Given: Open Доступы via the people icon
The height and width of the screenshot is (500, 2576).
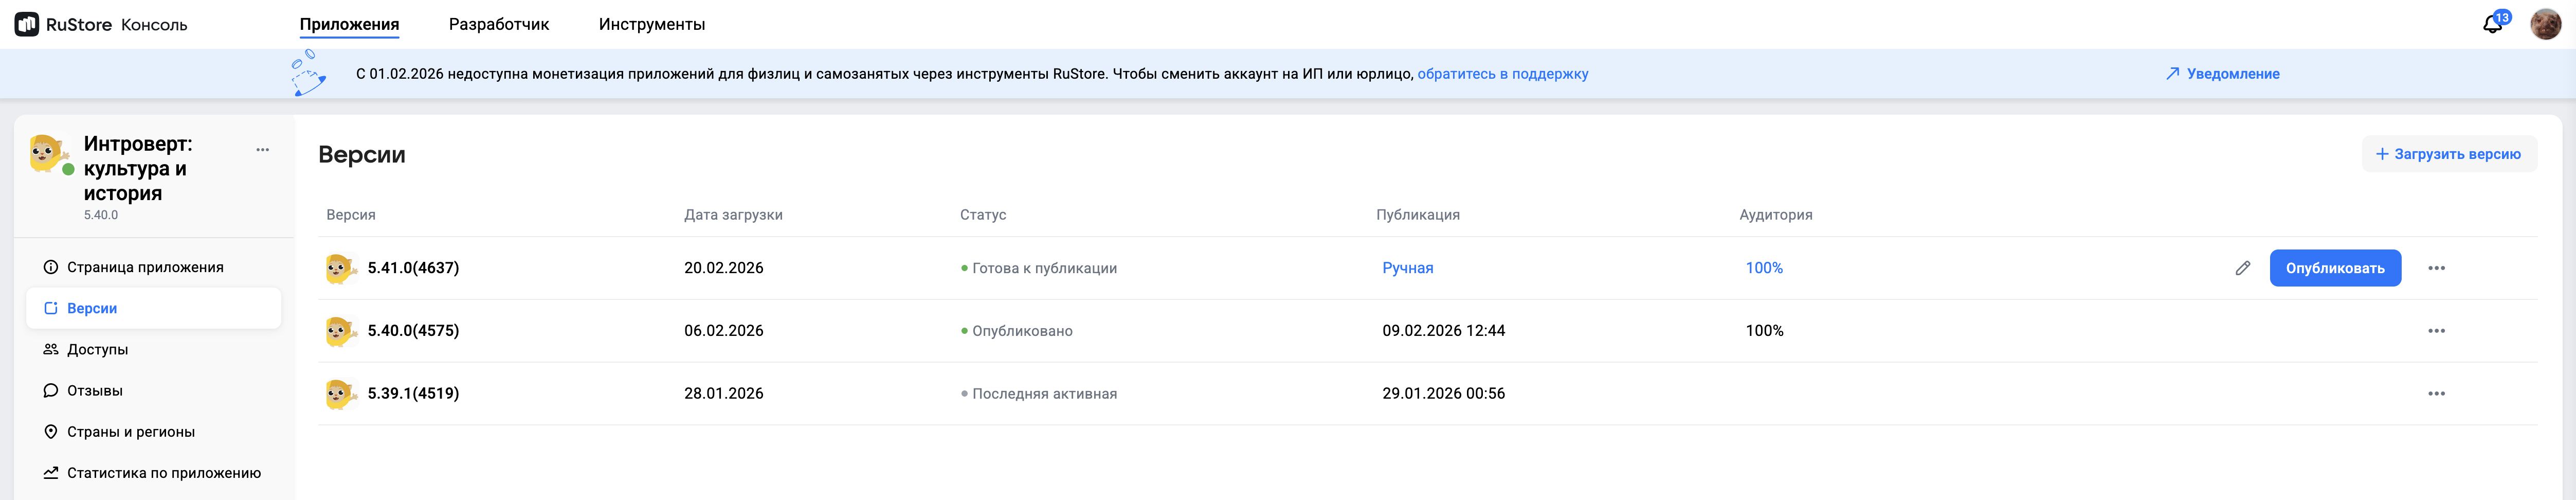Looking at the screenshot, I should pos(51,349).
